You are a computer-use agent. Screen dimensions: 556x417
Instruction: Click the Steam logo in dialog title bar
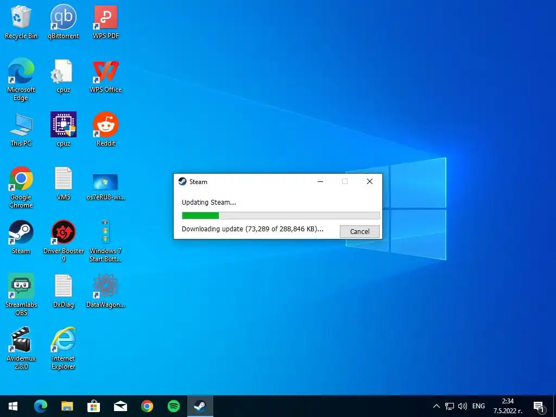click(182, 181)
